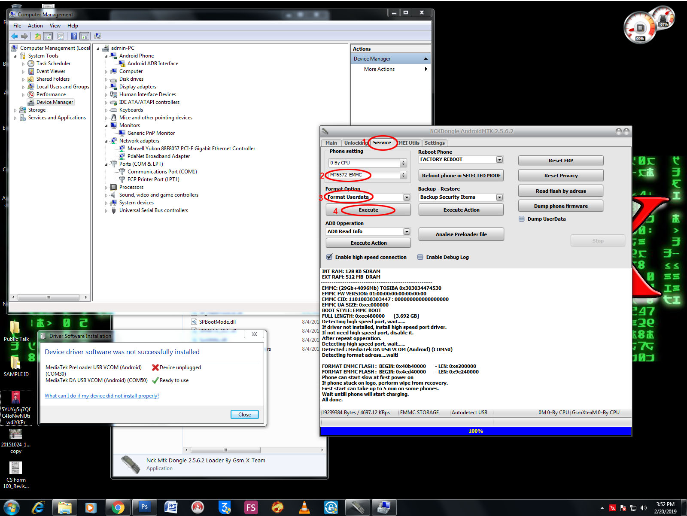Open the ADB Read Info dropdown
This screenshot has width=687, height=516.
pyautogui.click(x=407, y=232)
